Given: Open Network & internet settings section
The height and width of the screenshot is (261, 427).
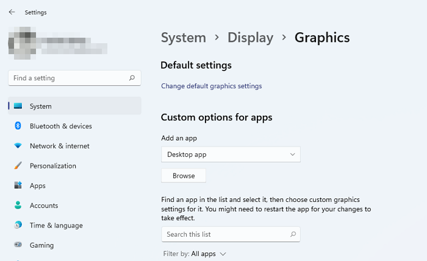Looking at the screenshot, I should pos(59,146).
